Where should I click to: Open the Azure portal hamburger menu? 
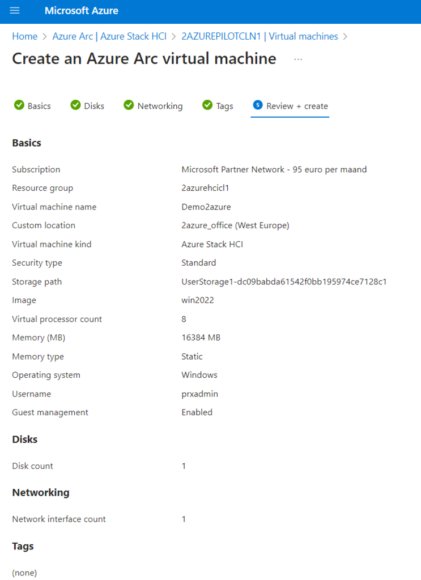(x=14, y=10)
